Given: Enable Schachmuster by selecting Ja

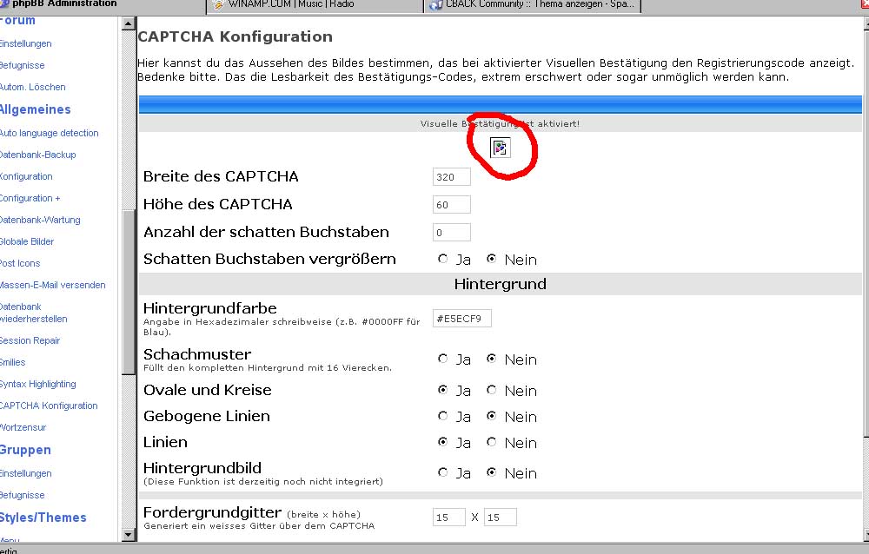Looking at the screenshot, I should [443, 359].
